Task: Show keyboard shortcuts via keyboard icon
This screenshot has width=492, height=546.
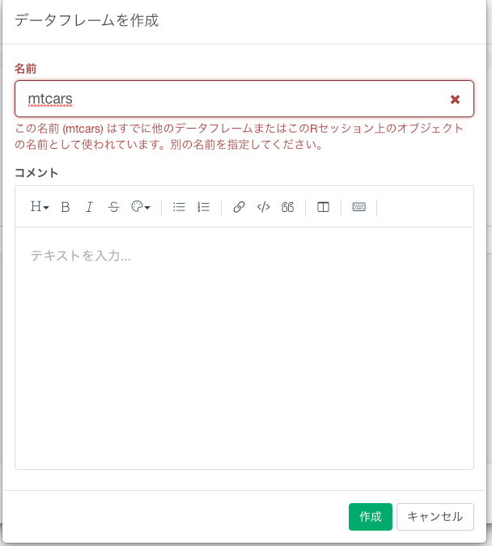Action: point(359,207)
